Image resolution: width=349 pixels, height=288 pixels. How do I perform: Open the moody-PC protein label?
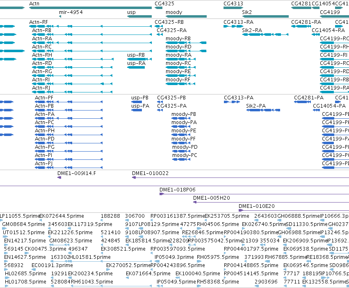tap(185, 155)
